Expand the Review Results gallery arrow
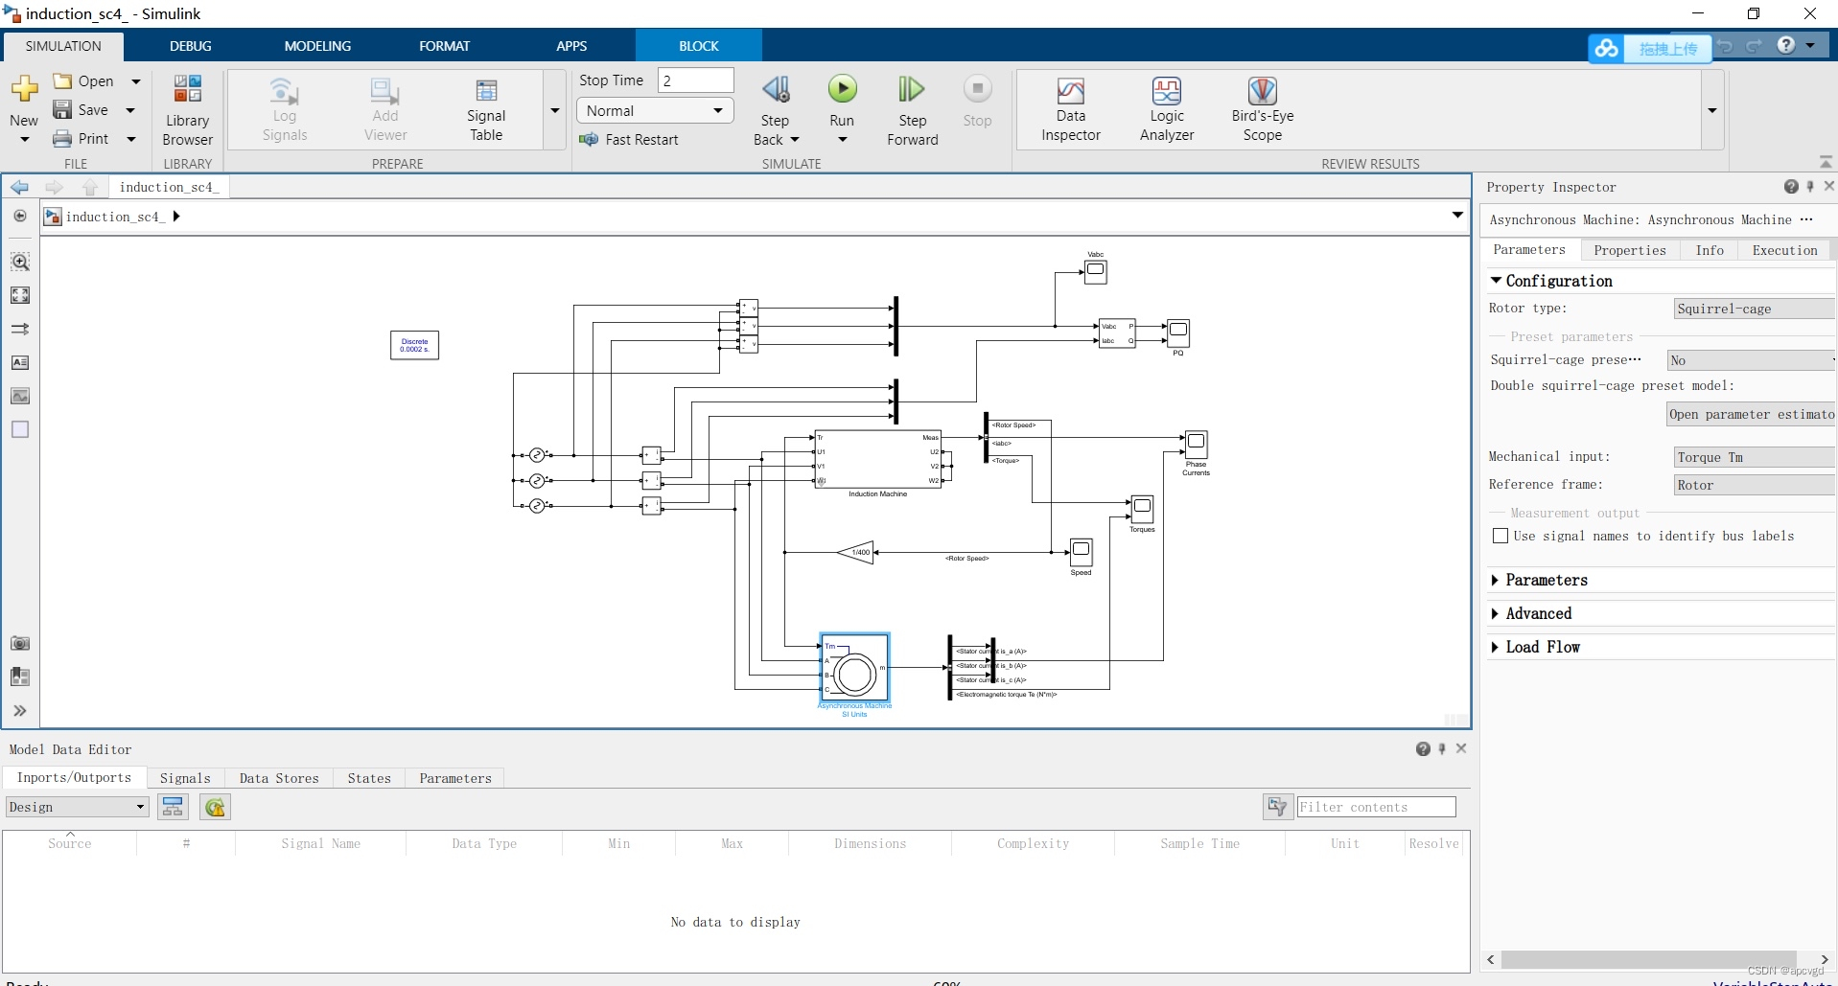1838x986 pixels. [x=1712, y=110]
